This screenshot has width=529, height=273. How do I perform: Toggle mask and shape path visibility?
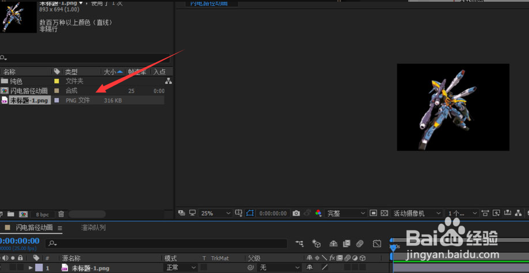[250, 213]
